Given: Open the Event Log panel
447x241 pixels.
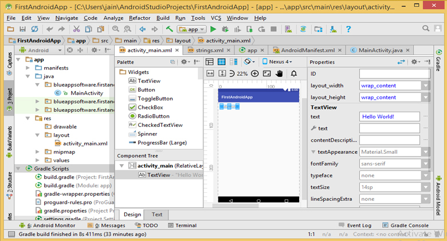Looking at the screenshot, I should tap(355, 226).
